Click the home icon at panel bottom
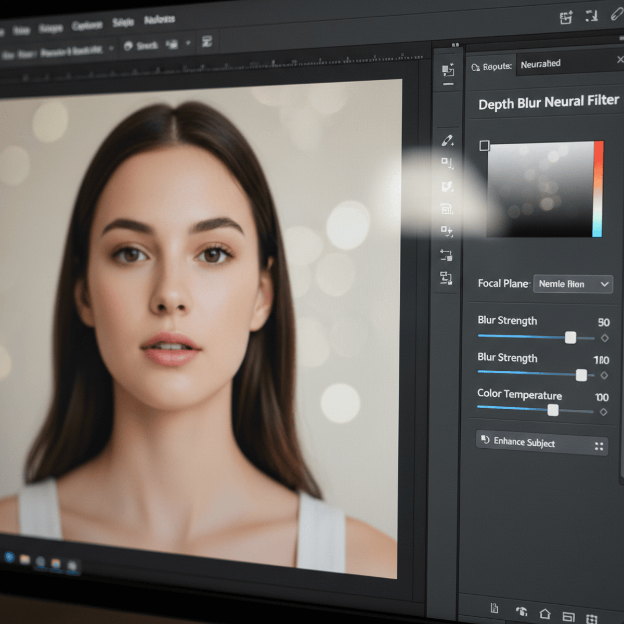Viewport: 624px width, 624px height. coord(544,614)
